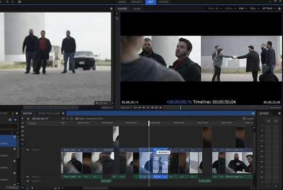Click the trimmer panel menu circle icon

(x=111, y=8)
